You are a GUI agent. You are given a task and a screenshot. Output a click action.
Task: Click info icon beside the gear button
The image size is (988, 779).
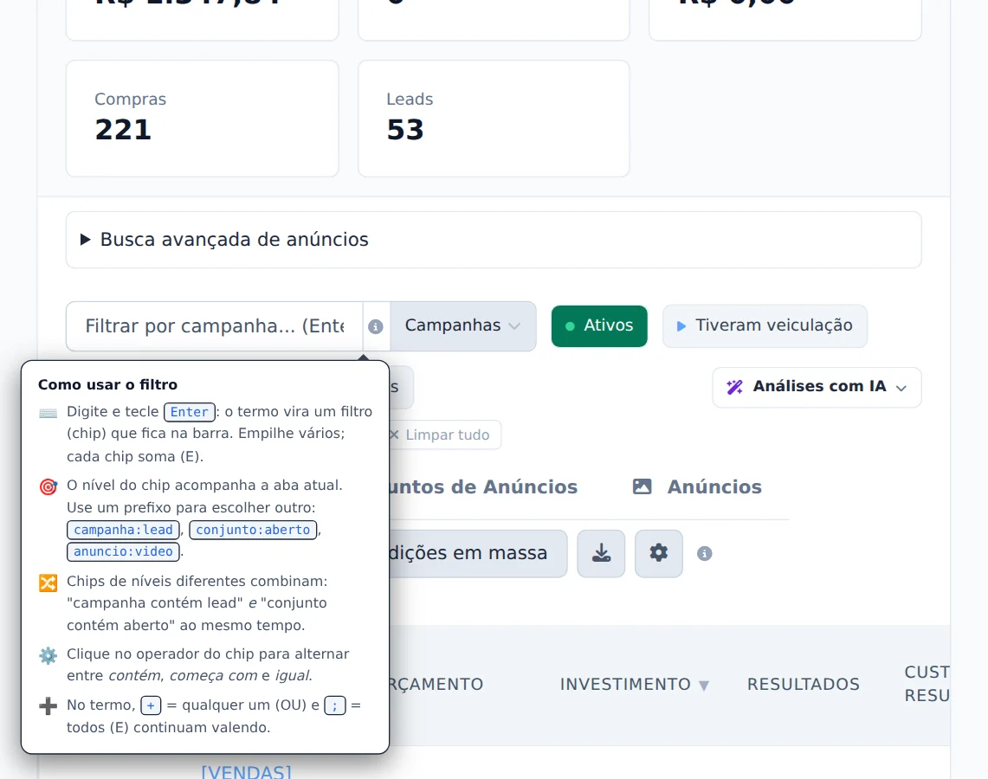(x=705, y=554)
